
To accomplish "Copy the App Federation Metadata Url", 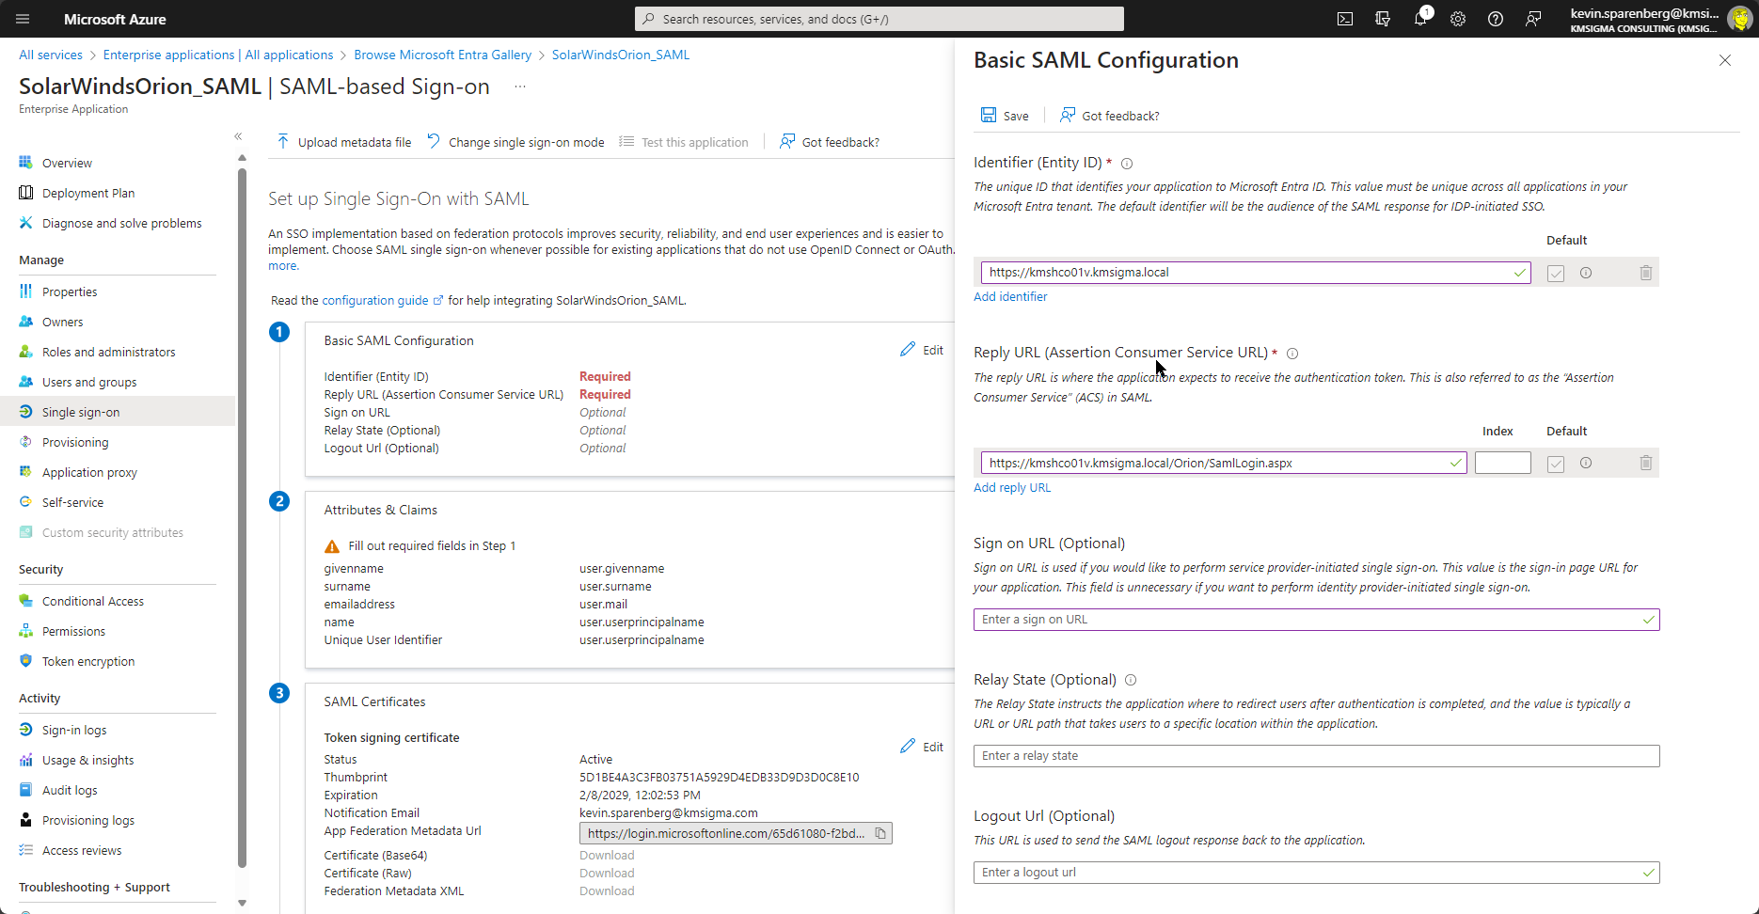I will [880, 833].
